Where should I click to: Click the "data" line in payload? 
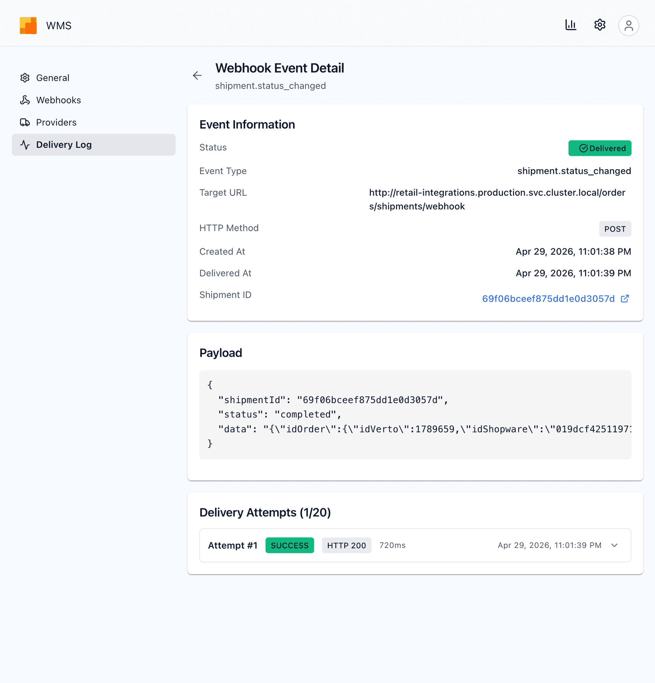424,429
